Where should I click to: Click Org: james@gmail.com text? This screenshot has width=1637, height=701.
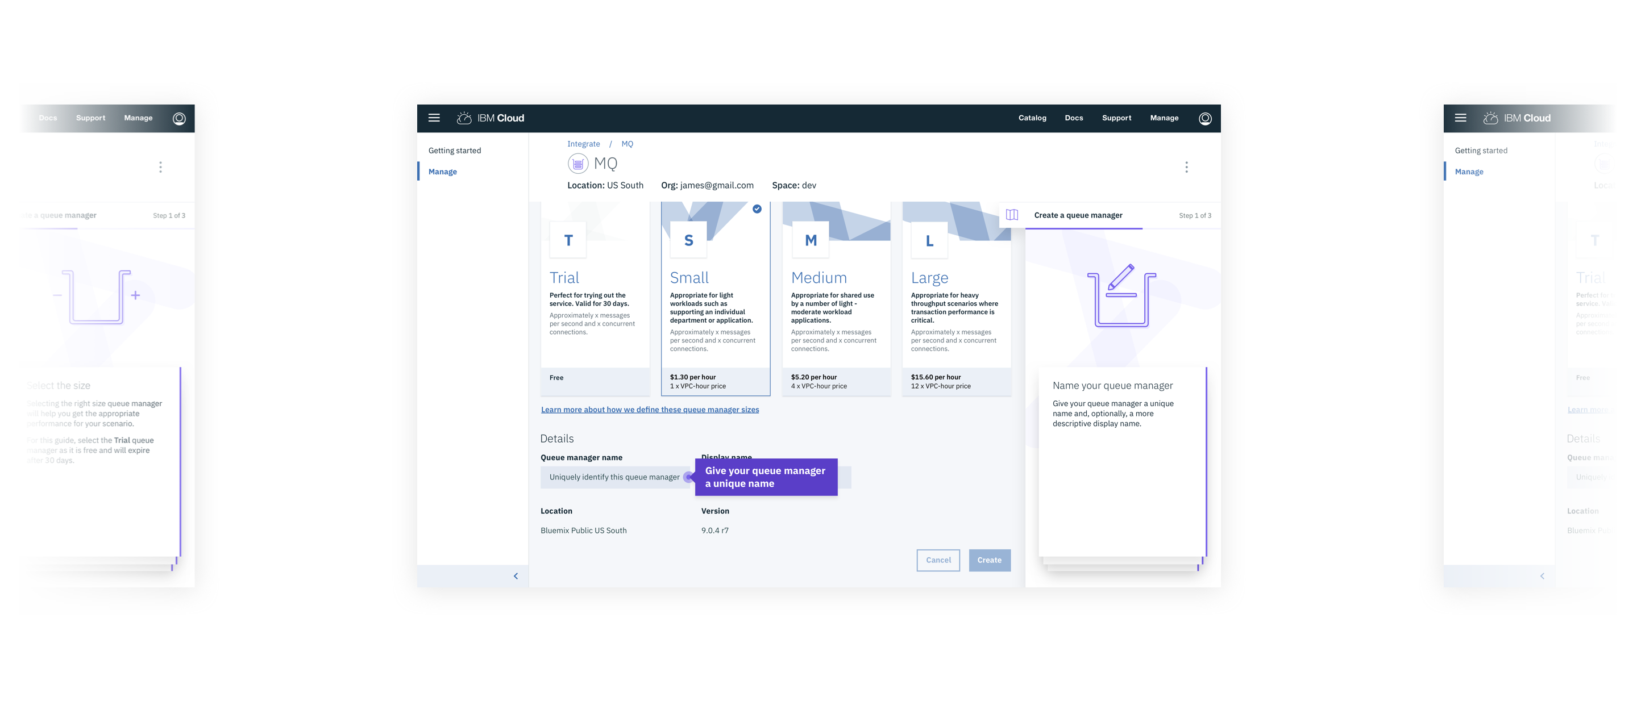tap(707, 185)
